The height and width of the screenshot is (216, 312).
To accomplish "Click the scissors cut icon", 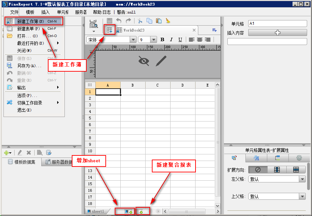I will click(x=140, y=21).
